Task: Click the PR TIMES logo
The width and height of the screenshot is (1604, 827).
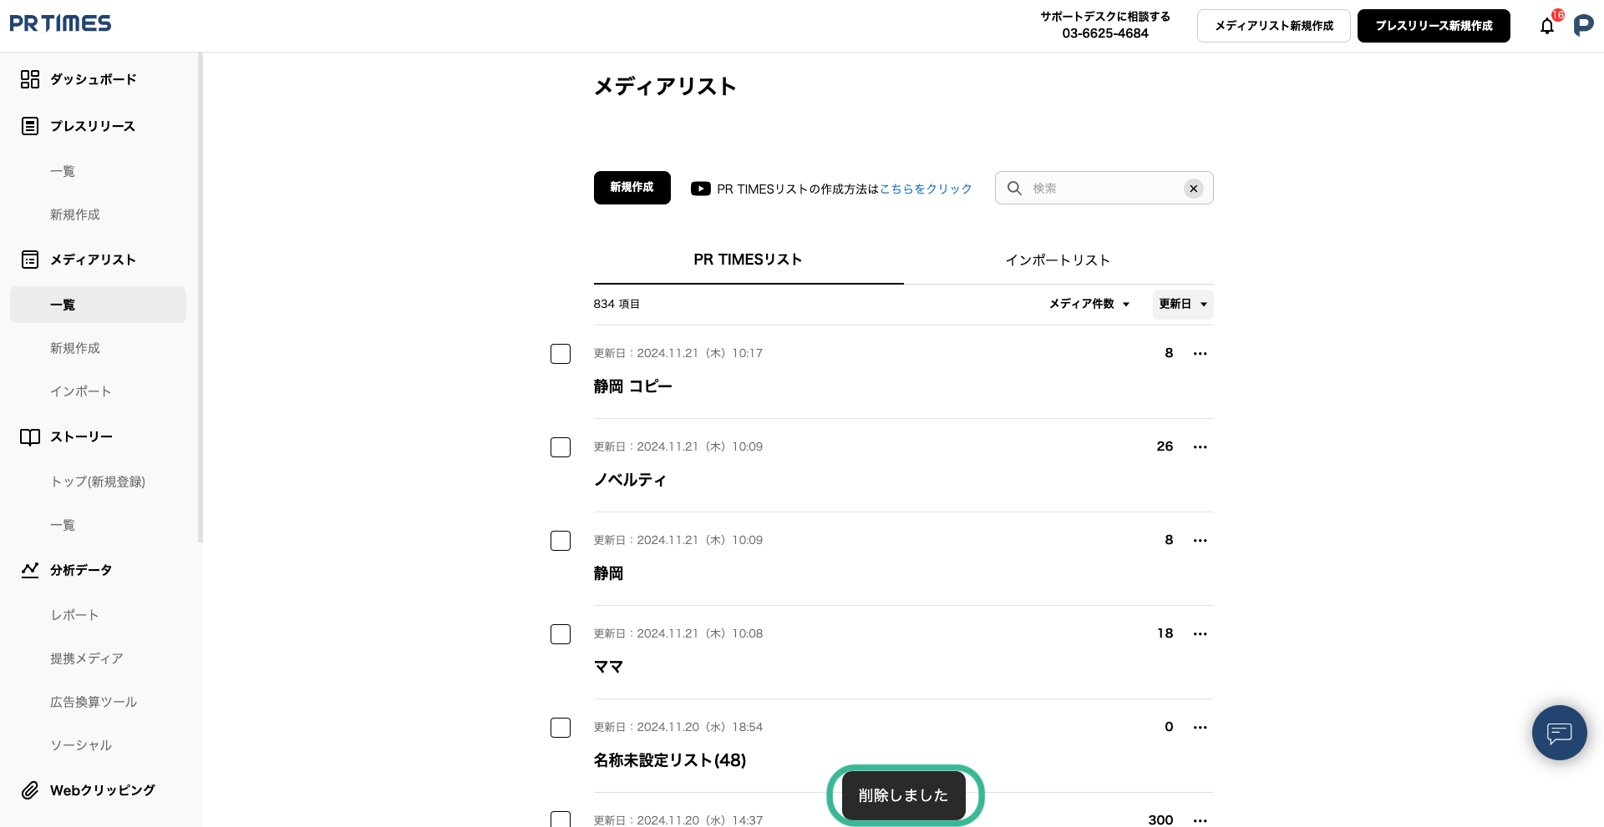Action: point(60,23)
